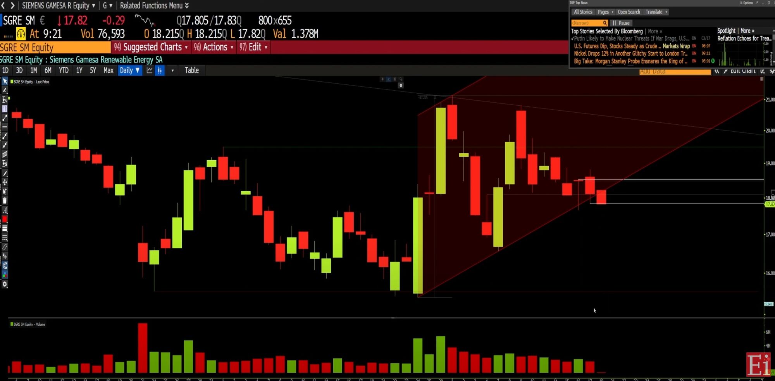Click the search magnifier in Narrow field
The width and height of the screenshot is (775, 381).
(604, 23)
